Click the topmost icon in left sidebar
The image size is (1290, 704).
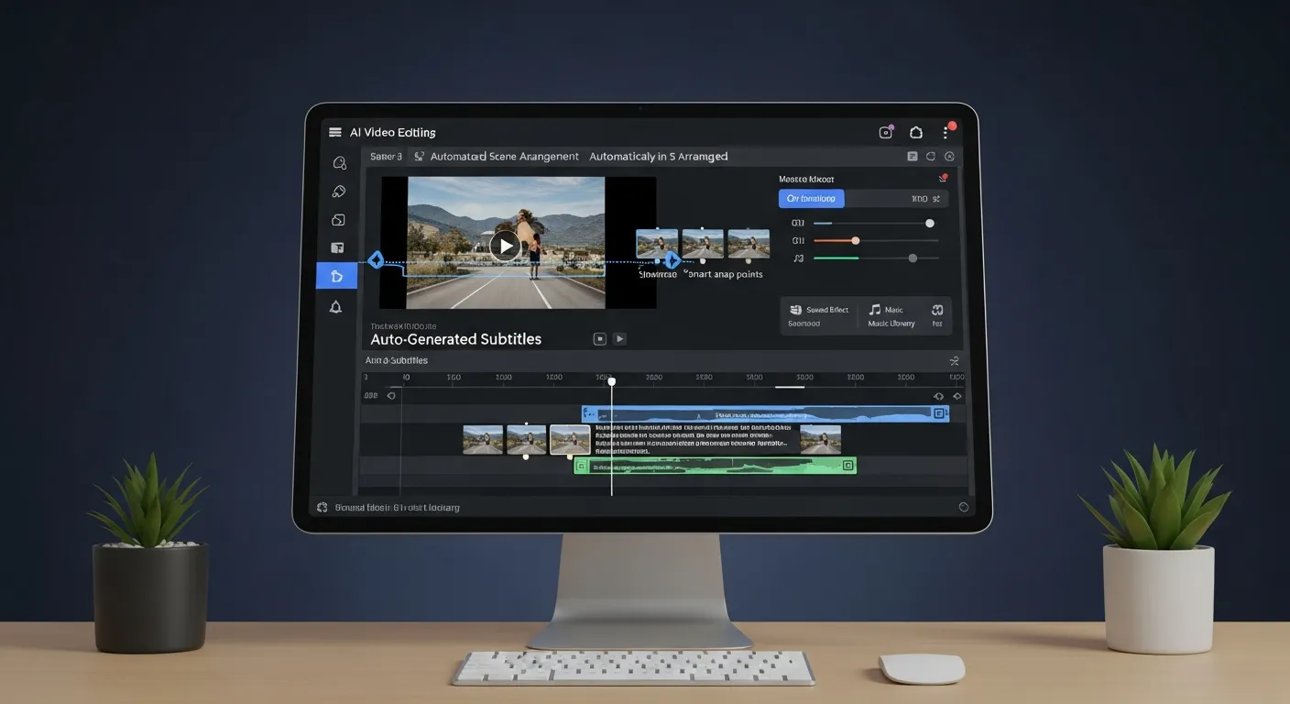339,163
